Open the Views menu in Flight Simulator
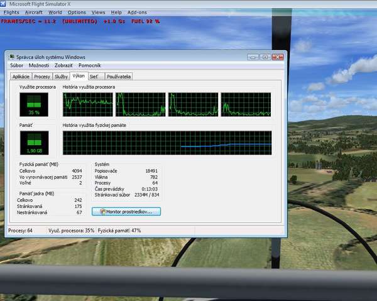This screenshot has width=377, height=301. point(98,13)
